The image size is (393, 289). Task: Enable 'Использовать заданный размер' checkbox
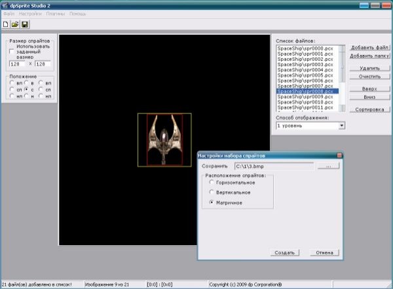(x=12, y=52)
